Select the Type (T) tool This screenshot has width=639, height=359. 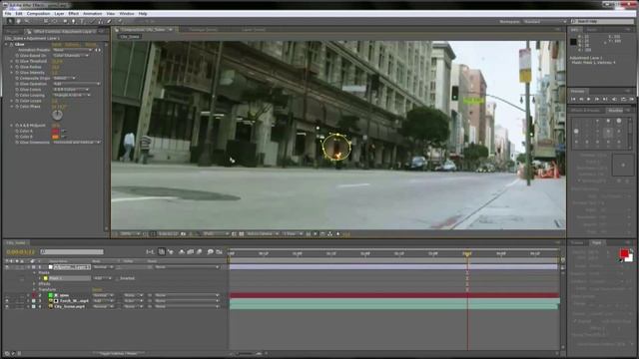[82, 21]
